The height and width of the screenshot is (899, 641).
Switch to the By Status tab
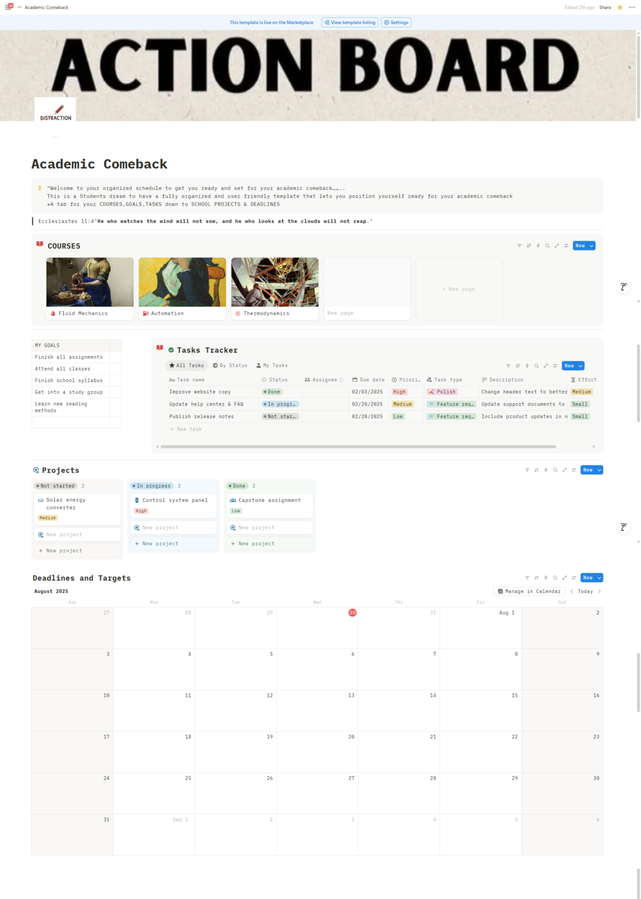coord(230,365)
